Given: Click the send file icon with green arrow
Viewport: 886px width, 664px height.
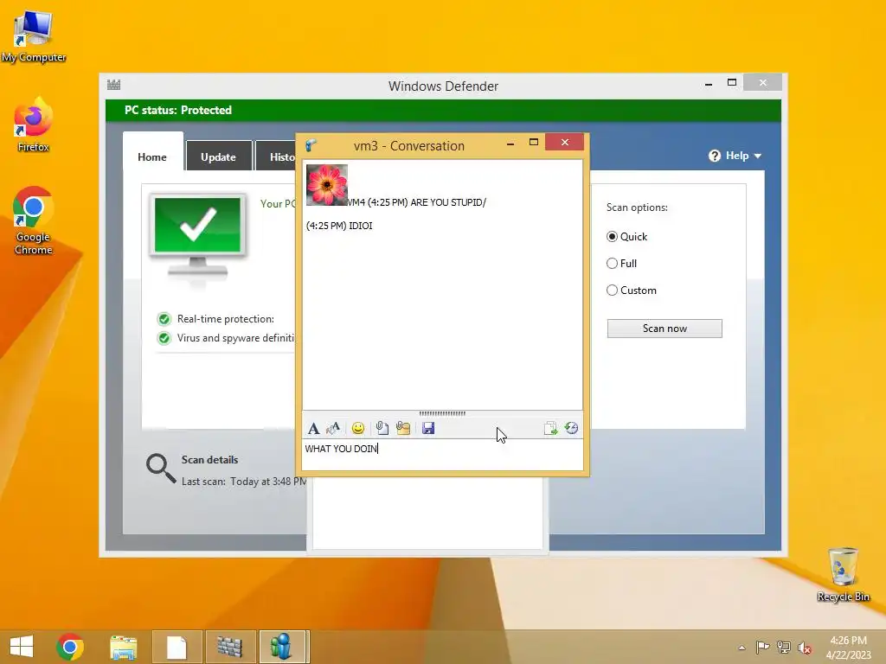Looking at the screenshot, I should coord(550,429).
